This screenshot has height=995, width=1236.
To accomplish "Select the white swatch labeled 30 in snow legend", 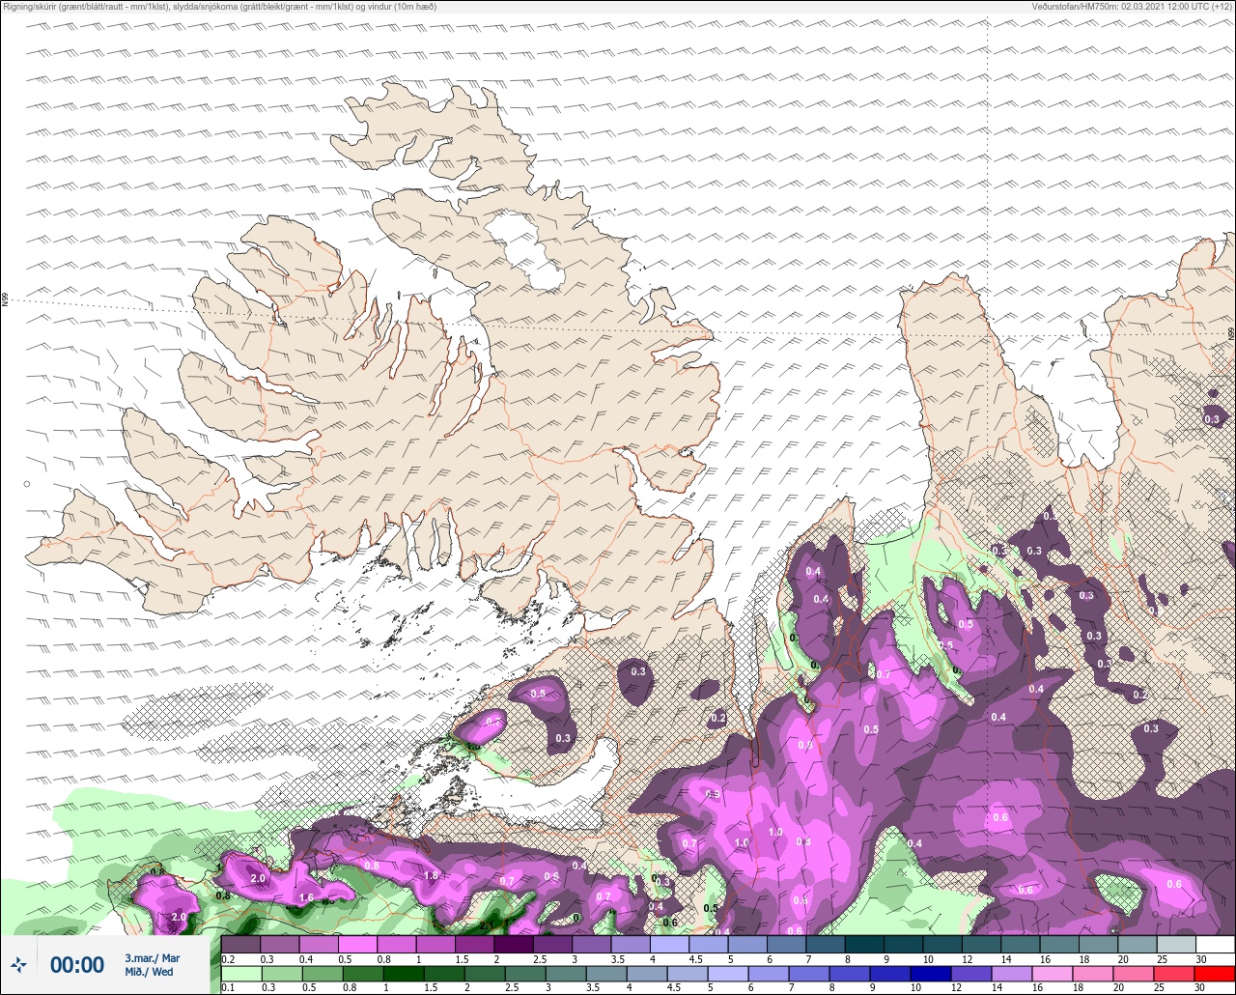I will click(1215, 944).
